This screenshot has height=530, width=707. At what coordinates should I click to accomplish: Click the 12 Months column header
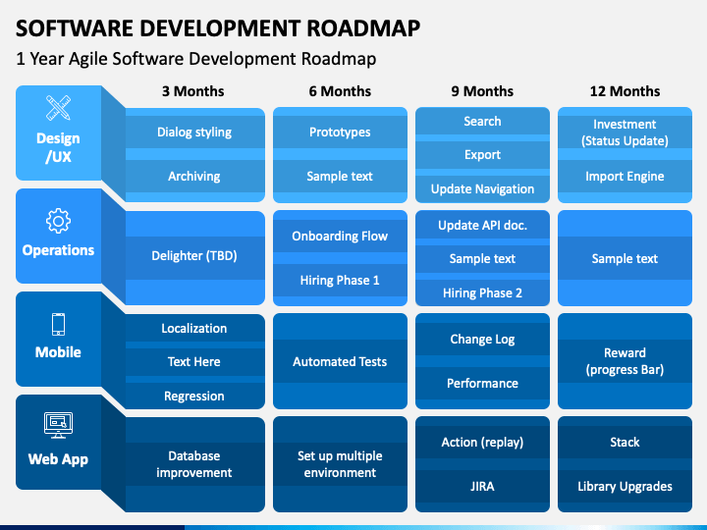625,91
